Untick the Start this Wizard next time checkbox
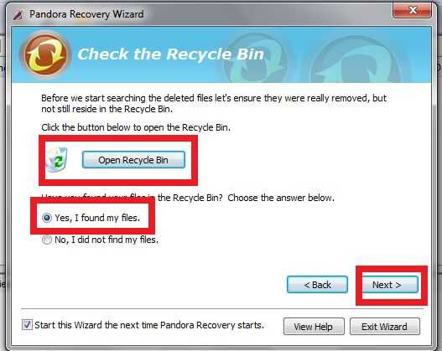The width and height of the screenshot is (442, 351). click(27, 324)
